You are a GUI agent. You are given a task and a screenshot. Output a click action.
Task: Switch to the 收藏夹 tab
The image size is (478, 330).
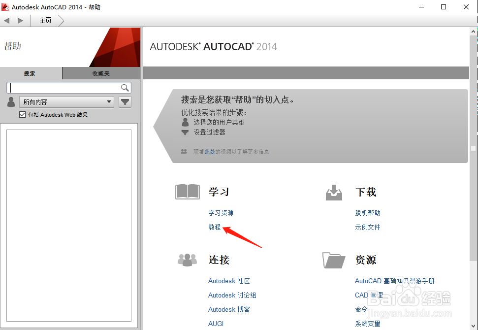coord(101,73)
